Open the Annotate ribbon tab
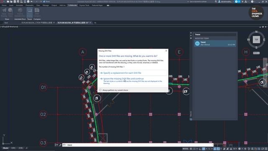268x151 pixels. click(20, 5)
